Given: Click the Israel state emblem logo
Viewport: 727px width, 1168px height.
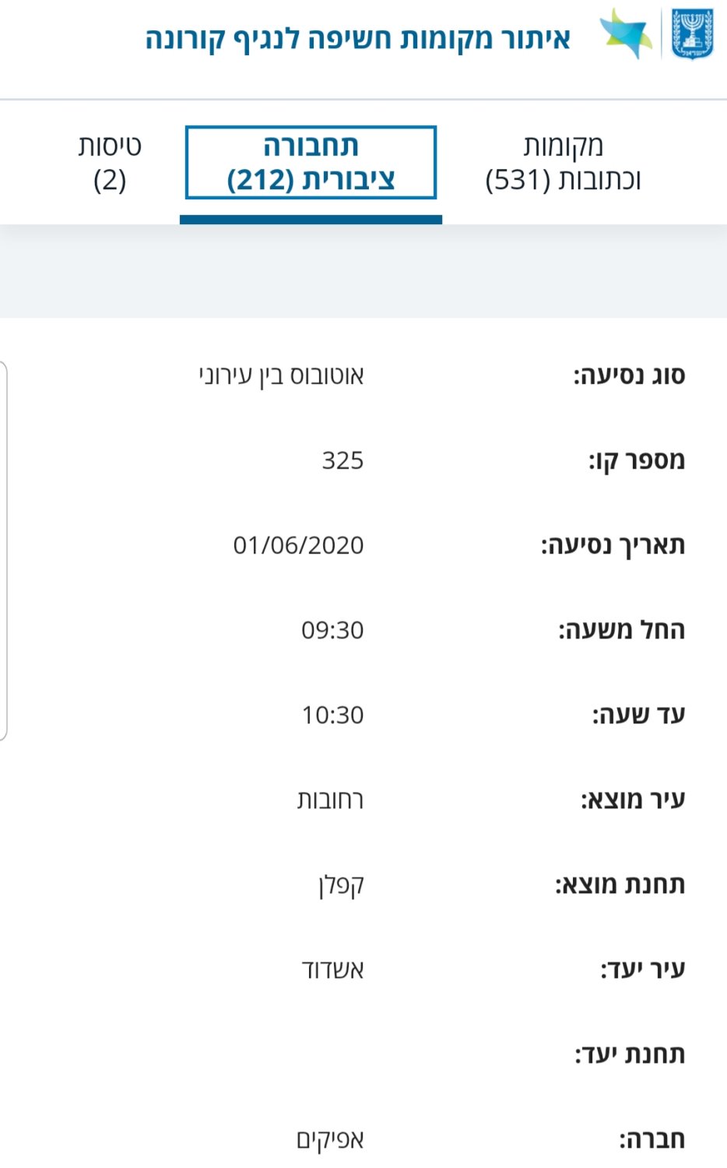Looking at the screenshot, I should coord(692,33).
